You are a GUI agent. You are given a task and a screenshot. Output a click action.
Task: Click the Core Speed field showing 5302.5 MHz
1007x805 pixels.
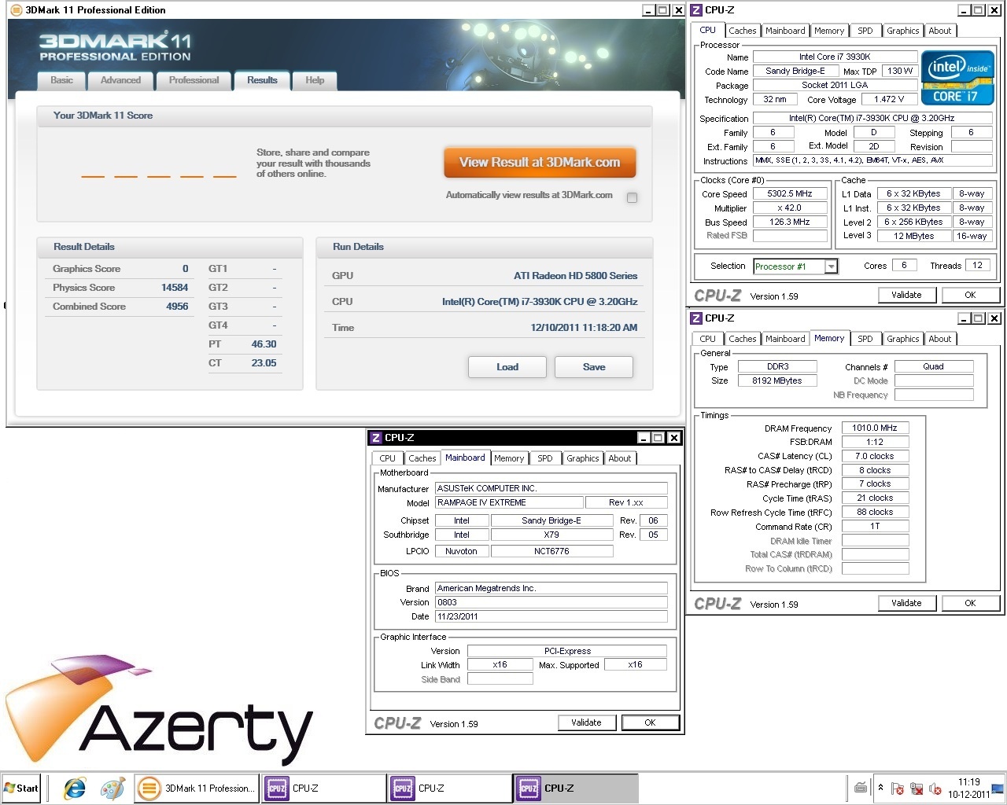(790, 193)
